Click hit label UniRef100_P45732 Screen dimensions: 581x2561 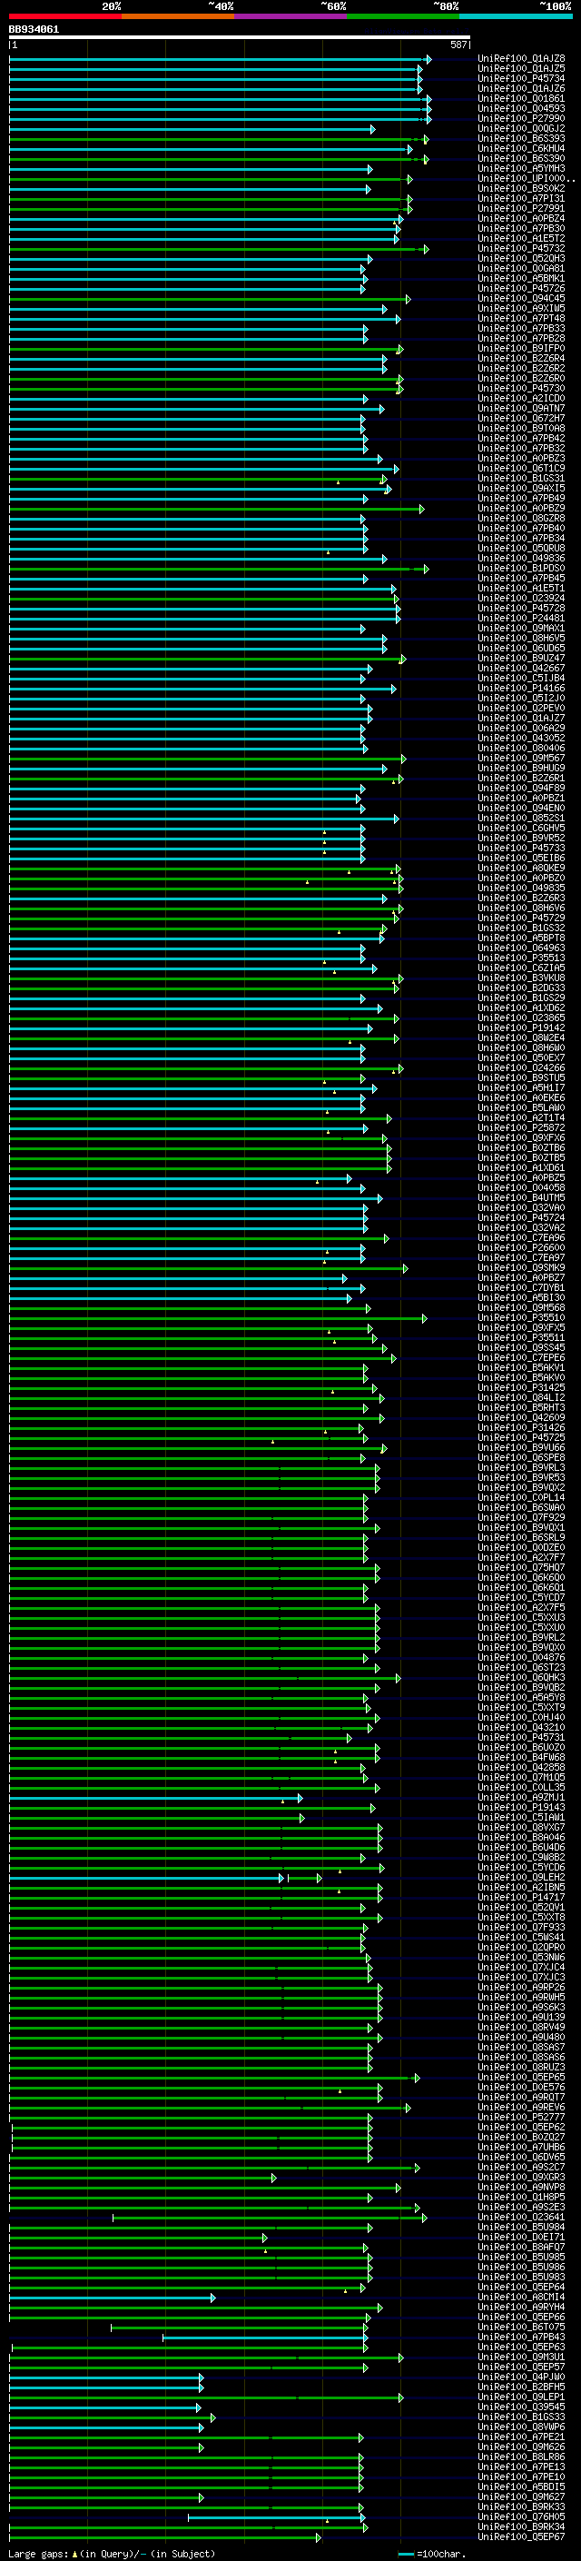click(x=521, y=247)
